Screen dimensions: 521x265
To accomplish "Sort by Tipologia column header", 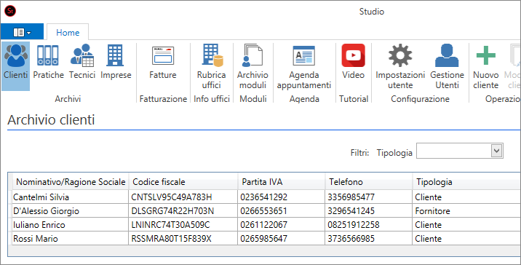I will pos(466,182).
